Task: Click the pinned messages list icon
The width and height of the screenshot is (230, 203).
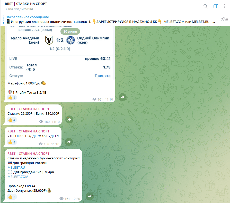Action: [224, 19]
